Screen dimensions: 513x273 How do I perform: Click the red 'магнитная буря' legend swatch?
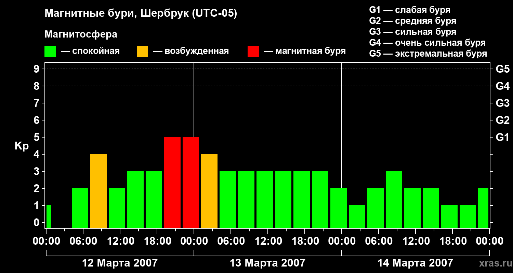click(253, 52)
